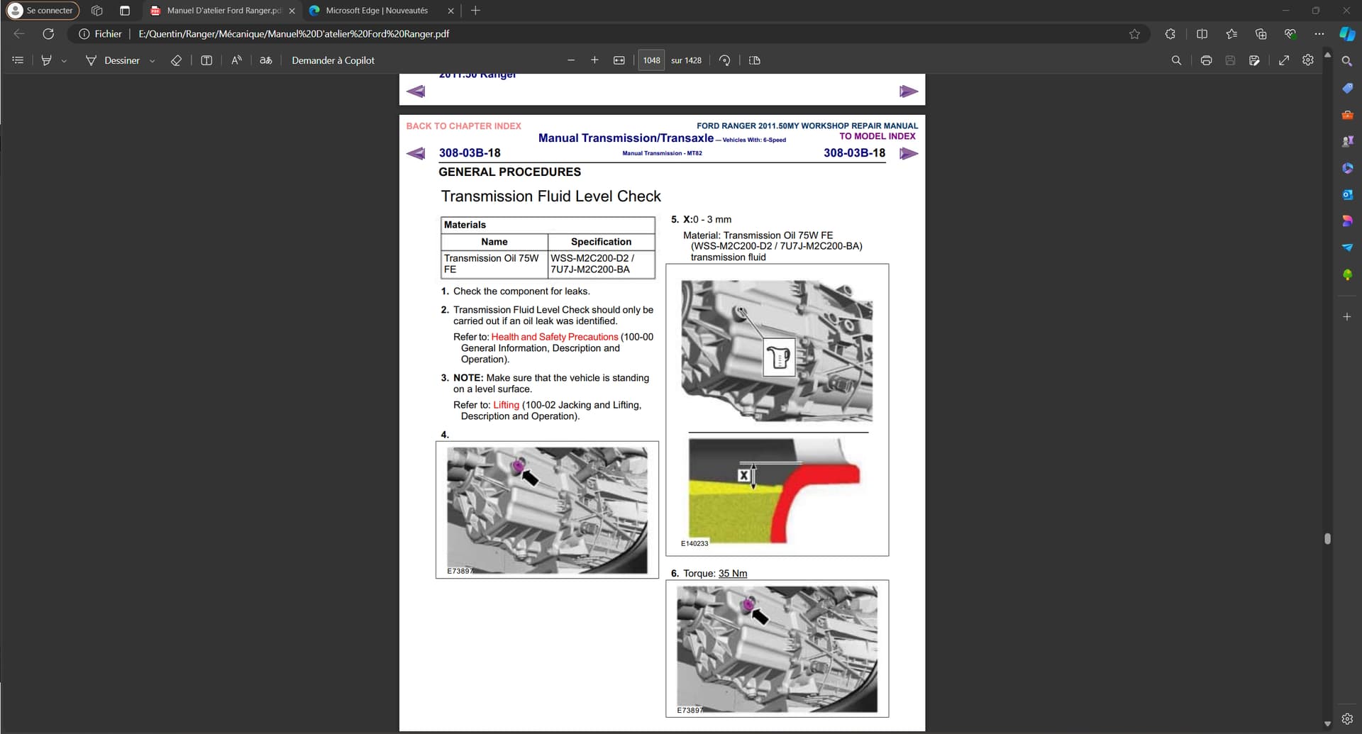The width and height of the screenshot is (1362, 734).
Task: Open browser essentials heart icon
Action: pos(1290,33)
